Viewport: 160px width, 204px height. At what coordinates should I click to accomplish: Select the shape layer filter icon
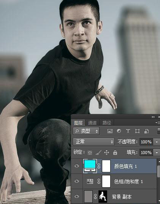(x=137, y=131)
